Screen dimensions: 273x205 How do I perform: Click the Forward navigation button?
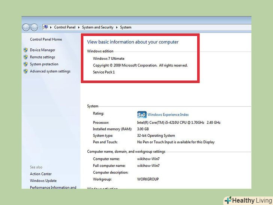tap(34, 27)
